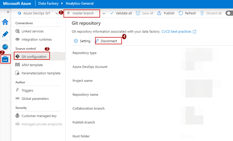Open Setting for Git repository

click(85, 41)
